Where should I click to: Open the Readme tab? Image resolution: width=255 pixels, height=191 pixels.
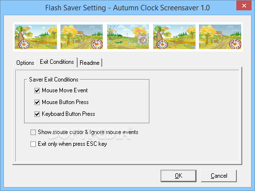[89, 63]
